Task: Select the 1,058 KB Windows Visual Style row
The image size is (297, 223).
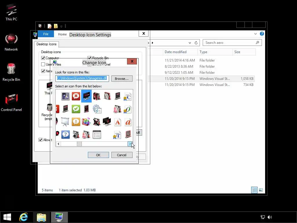Action: pos(201,78)
